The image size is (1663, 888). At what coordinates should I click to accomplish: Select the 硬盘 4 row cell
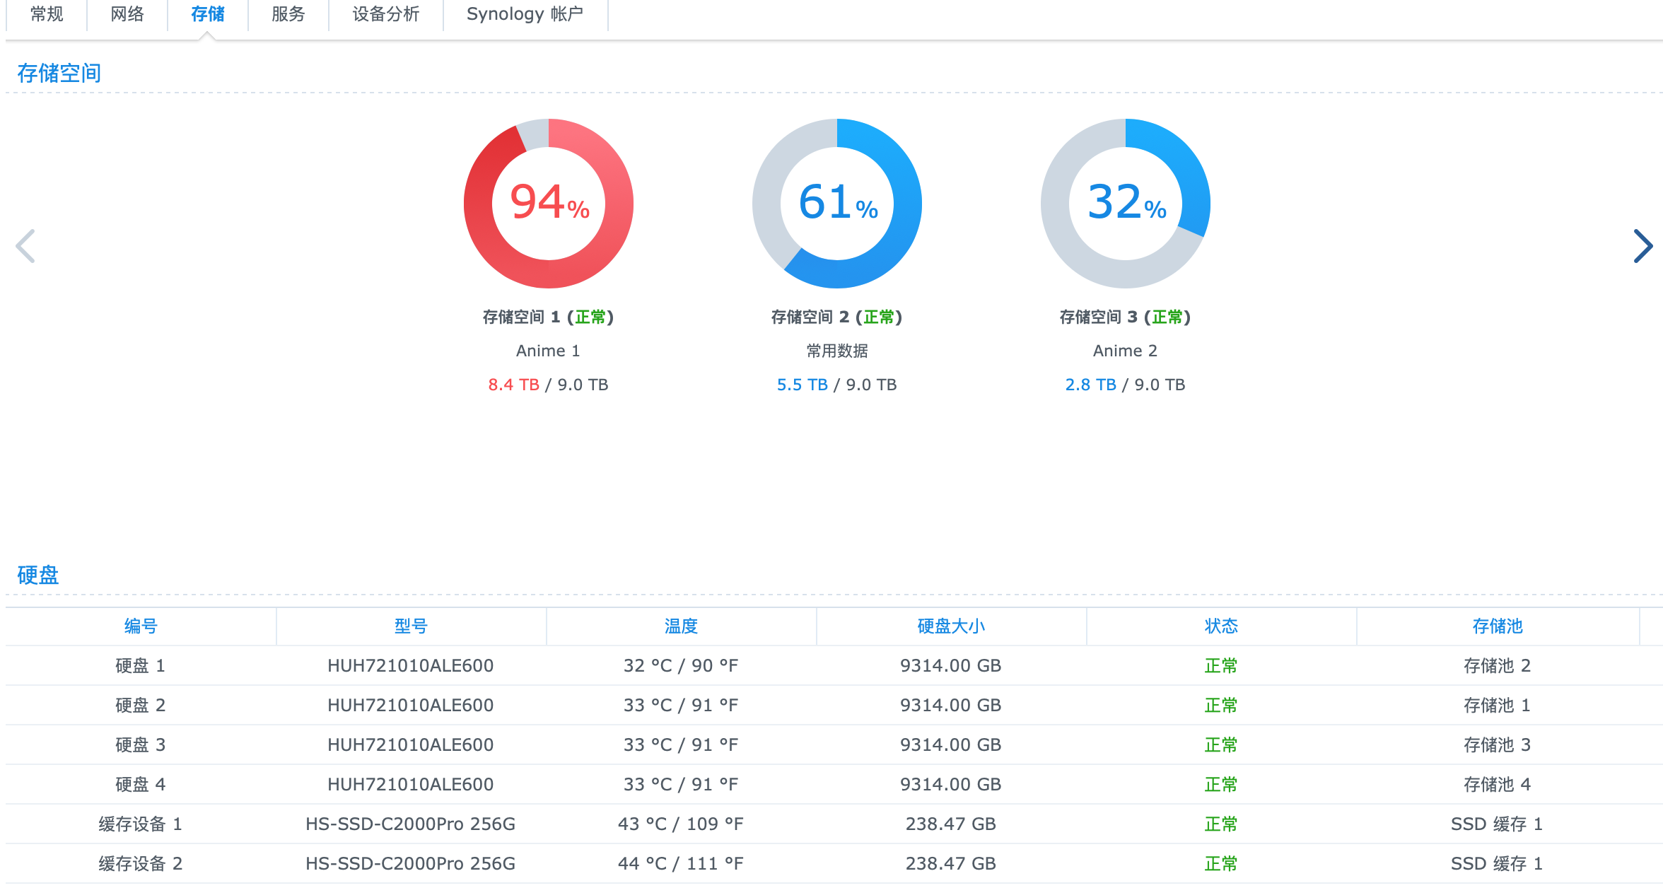tap(141, 784)
